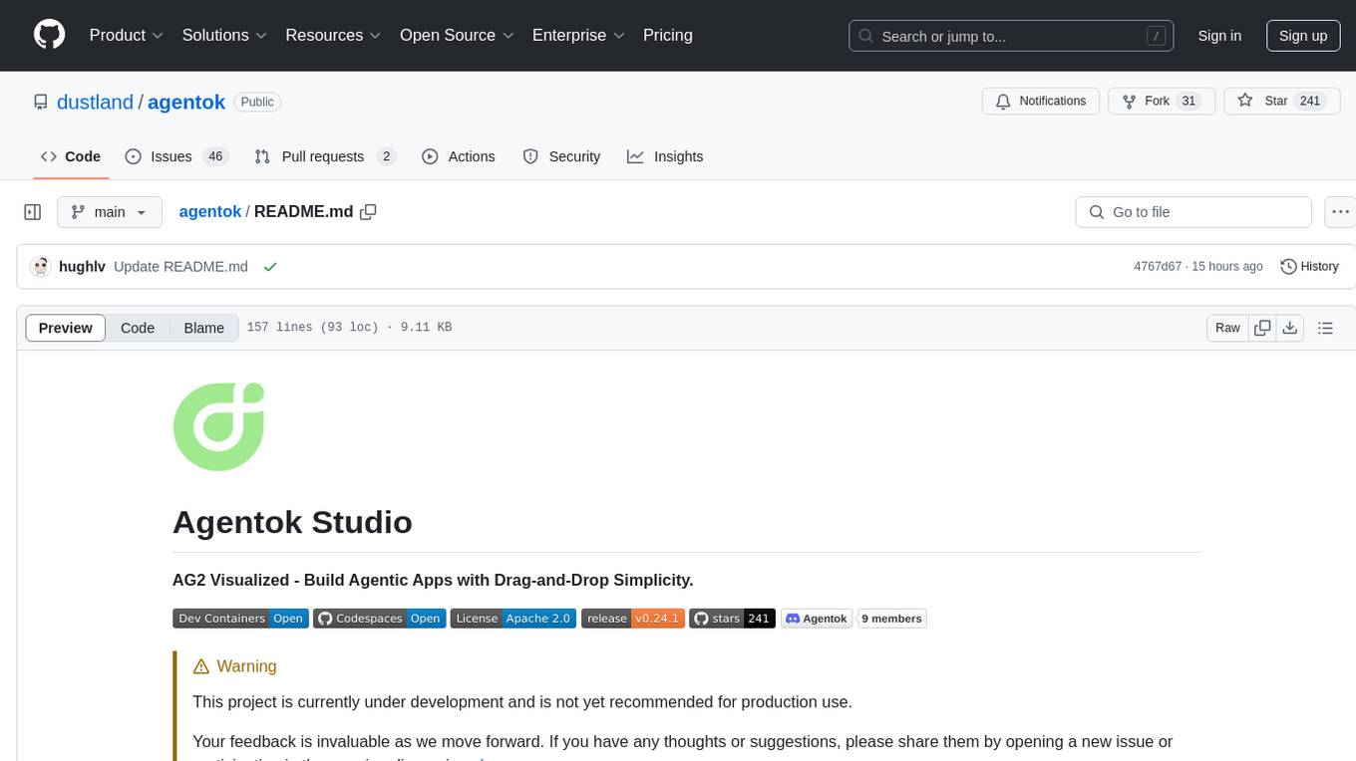Click the Agentok Discord 9 members badge
Screen dimensions: 1356x761
(853, 619)
